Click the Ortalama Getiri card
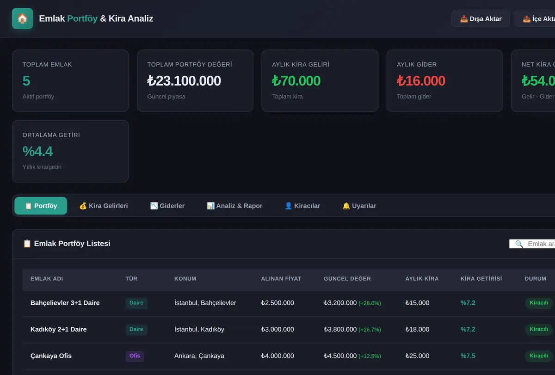 (x=70, y=151)
